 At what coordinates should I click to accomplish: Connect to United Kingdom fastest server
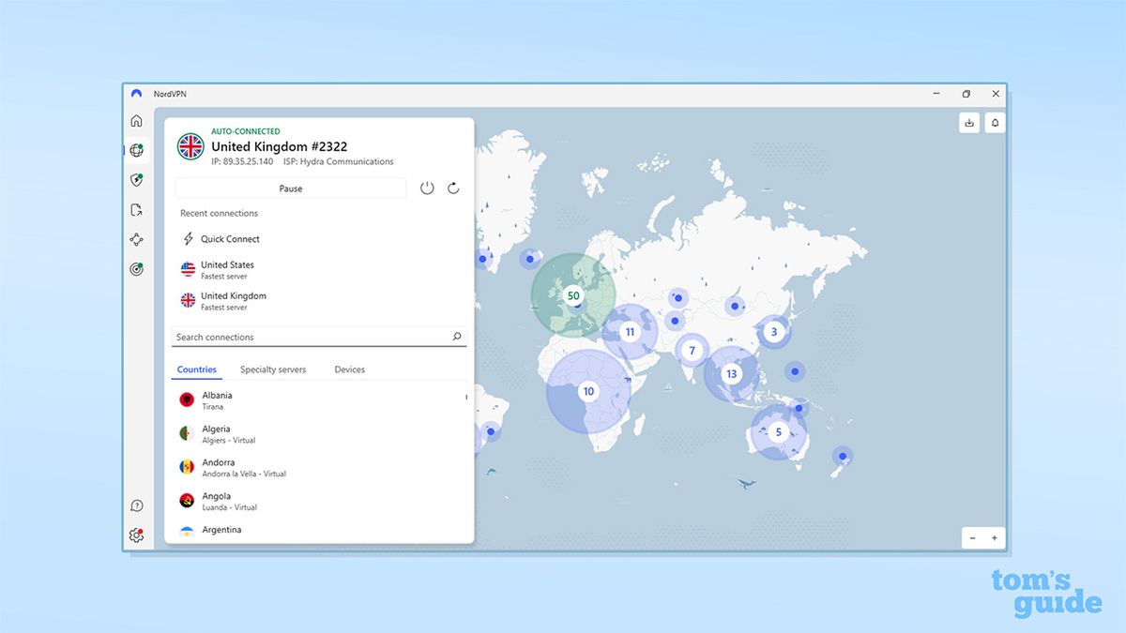[x=319, y=301]
